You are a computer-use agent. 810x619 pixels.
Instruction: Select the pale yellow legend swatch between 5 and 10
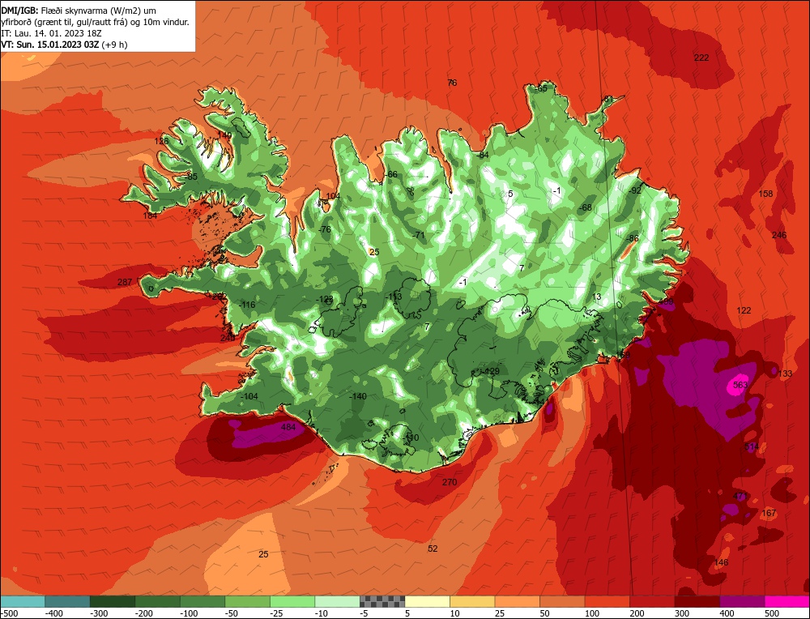point(427,602)
